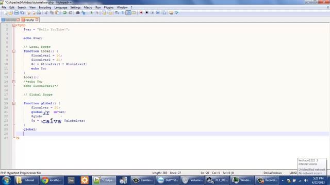Click Run Macro Multiple Times icon
The width and height of the screenshot is (330, 185).
point(158,13)
